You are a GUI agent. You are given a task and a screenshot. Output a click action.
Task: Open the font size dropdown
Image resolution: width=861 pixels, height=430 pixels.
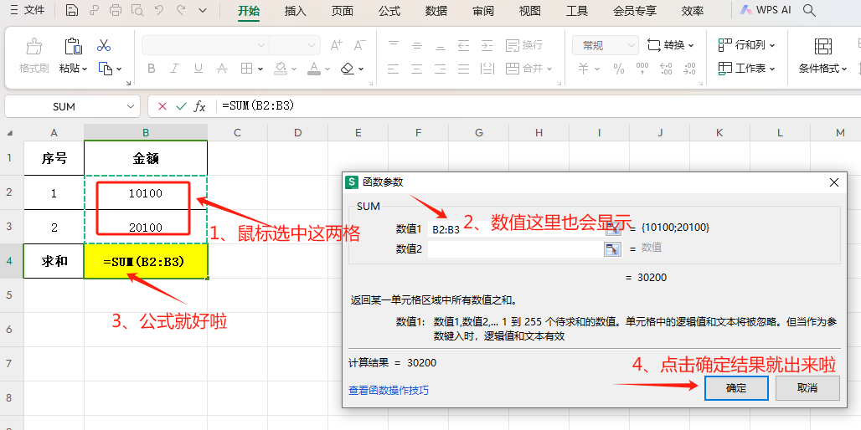(x=312, y=45)
